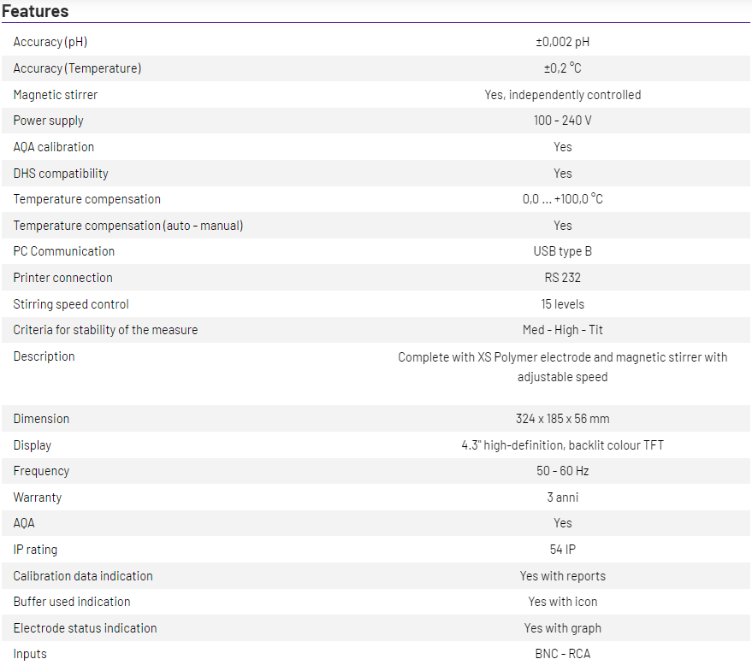
Task: Select the '54 IP' rating value
Action: 562,550
